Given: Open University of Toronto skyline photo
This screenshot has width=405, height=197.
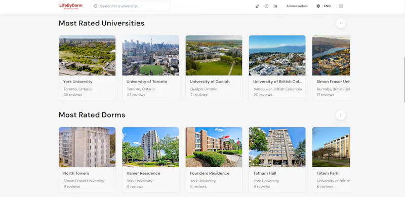Looking at the screenshot, I should tap(150, 55).
